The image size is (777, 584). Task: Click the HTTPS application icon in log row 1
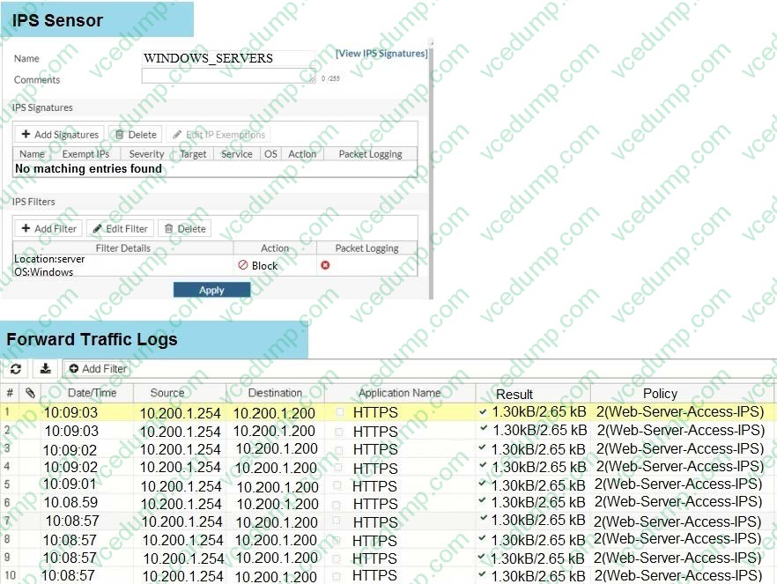coord(340,412)
